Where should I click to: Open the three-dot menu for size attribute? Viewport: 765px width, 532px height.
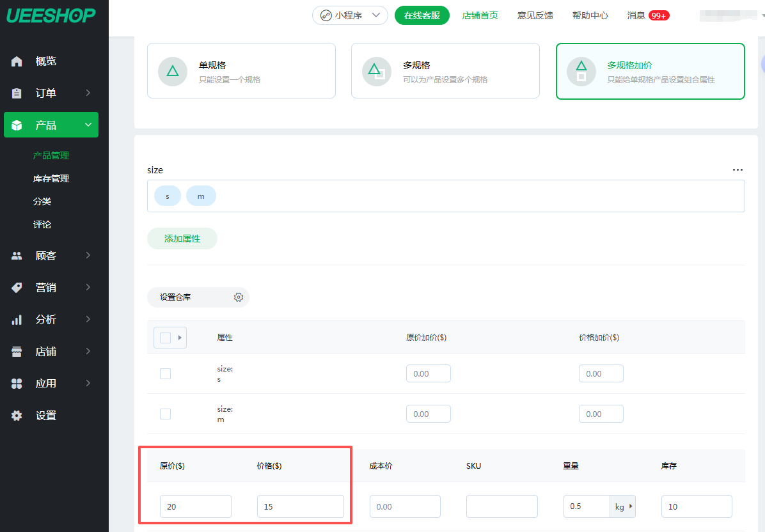click(737, 170)
